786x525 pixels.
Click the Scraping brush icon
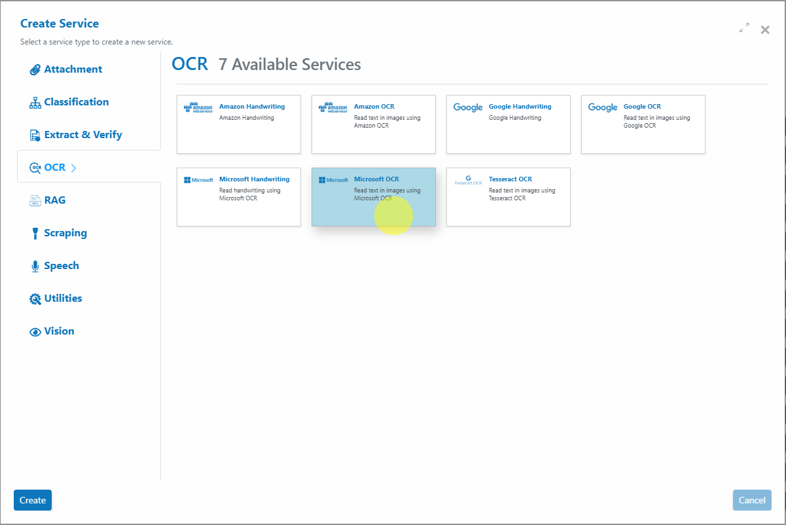(35, 234)
